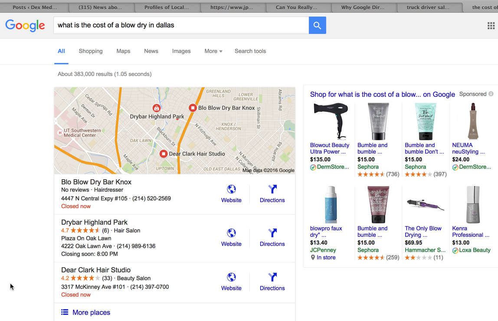
Task: Open Website globe icon for Blo Blow Dry Bar Knox
Action: pyautogui.click(x=231, y=189)
